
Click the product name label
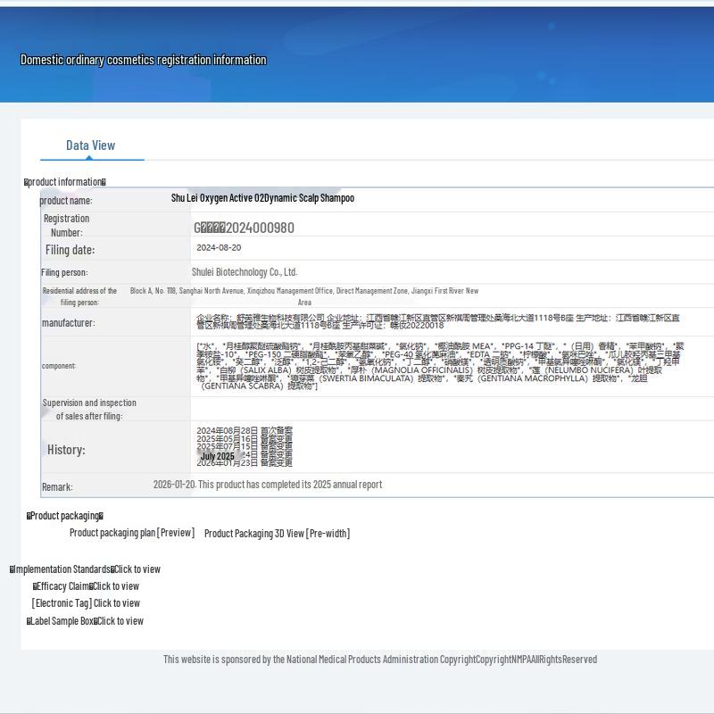65,200
